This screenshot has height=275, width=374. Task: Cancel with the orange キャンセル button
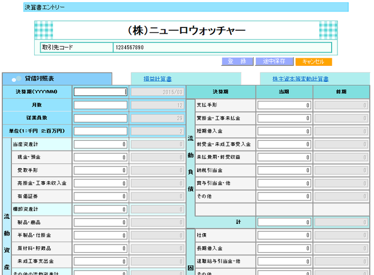pos(313,61)
